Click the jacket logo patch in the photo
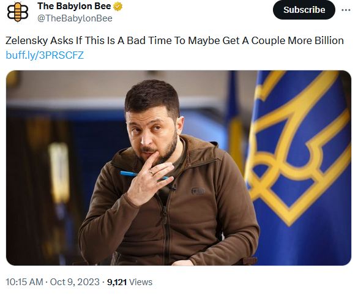Viewport: 358px width, 298px height. tap(198, 191)
